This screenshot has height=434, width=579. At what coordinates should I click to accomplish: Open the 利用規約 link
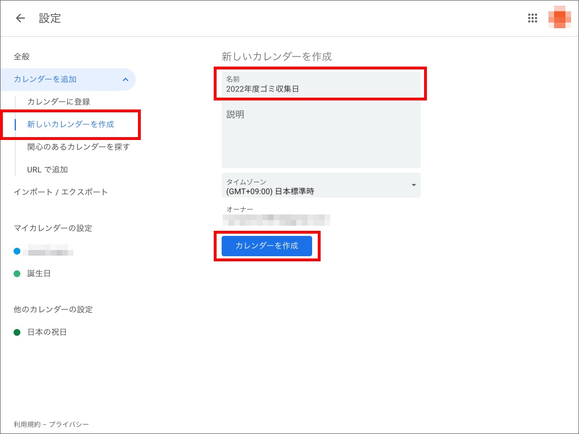tap(27, 424)
